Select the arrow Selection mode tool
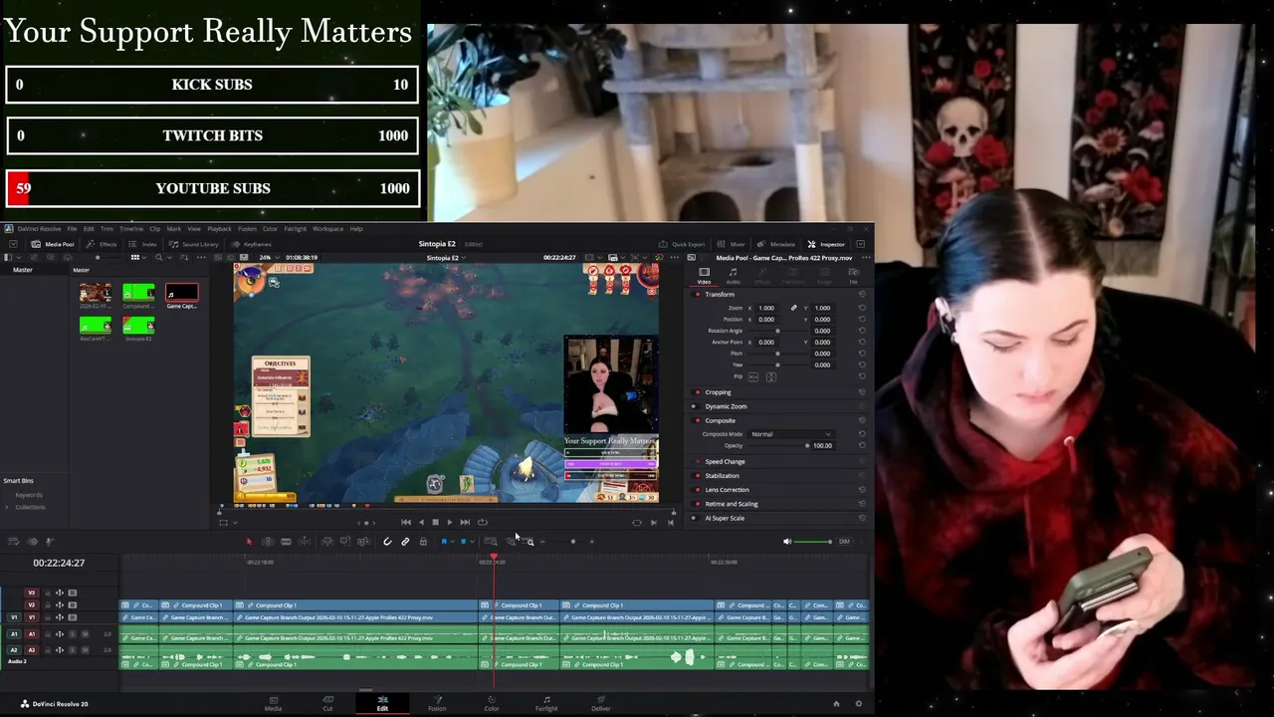This screenshot has width=1274, height=717. point(250,542)
